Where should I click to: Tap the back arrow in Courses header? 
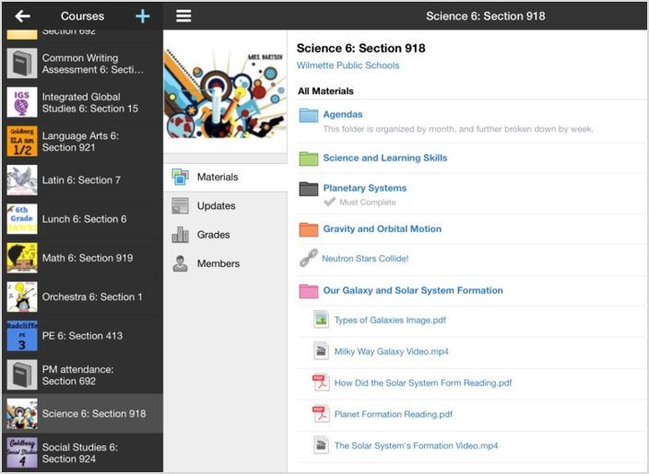point(23,16)
